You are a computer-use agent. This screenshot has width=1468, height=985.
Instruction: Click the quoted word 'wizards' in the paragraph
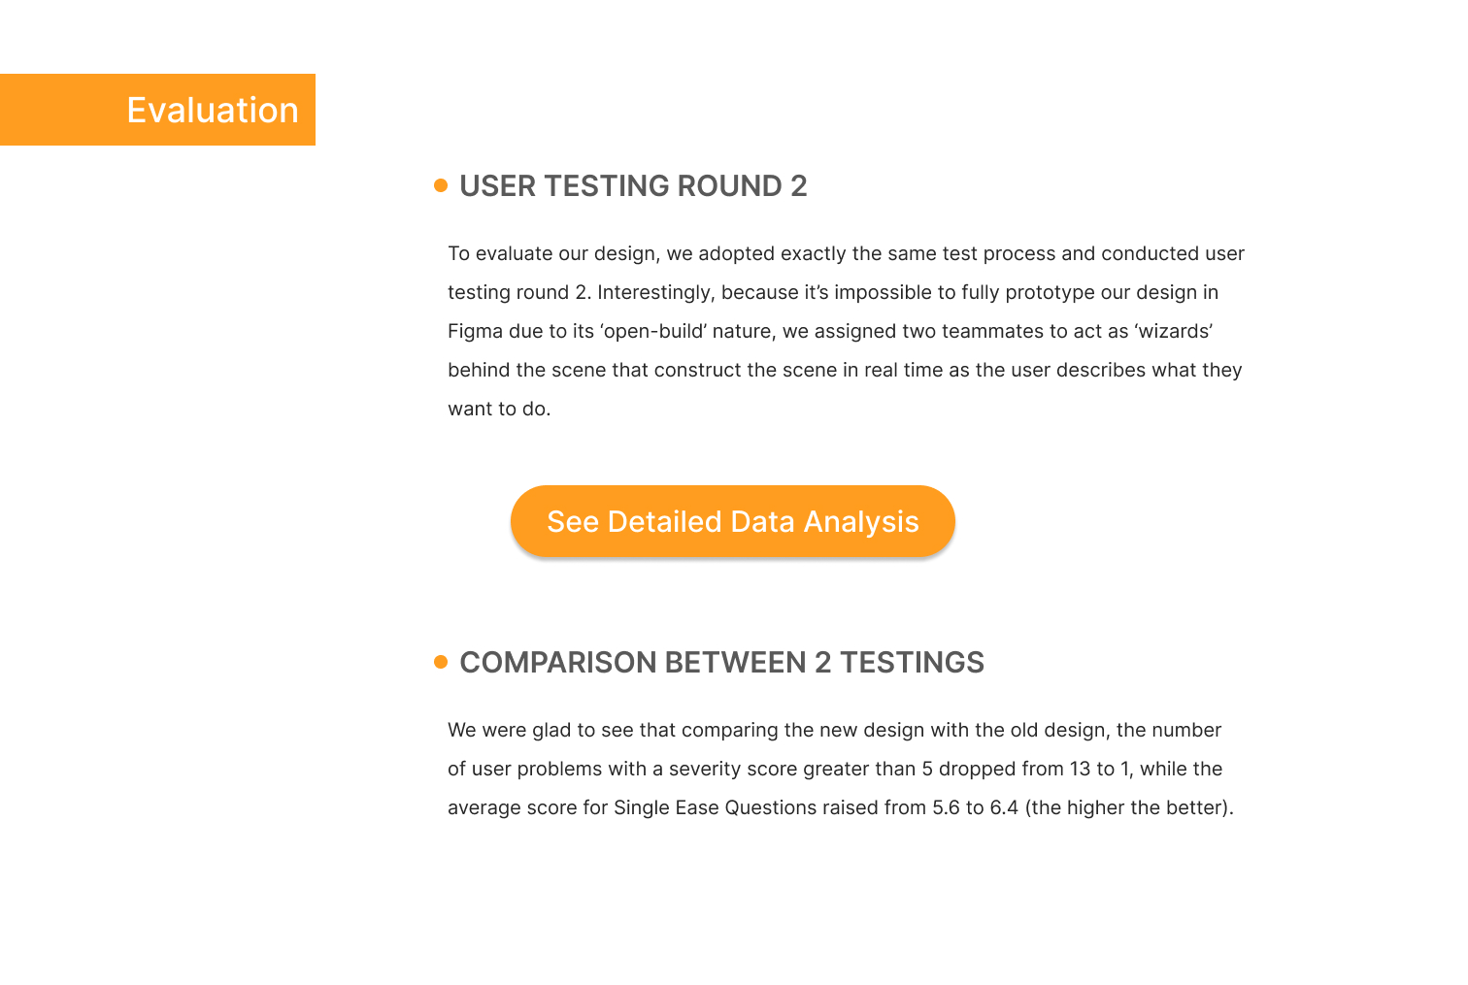tap(1174, 331)
